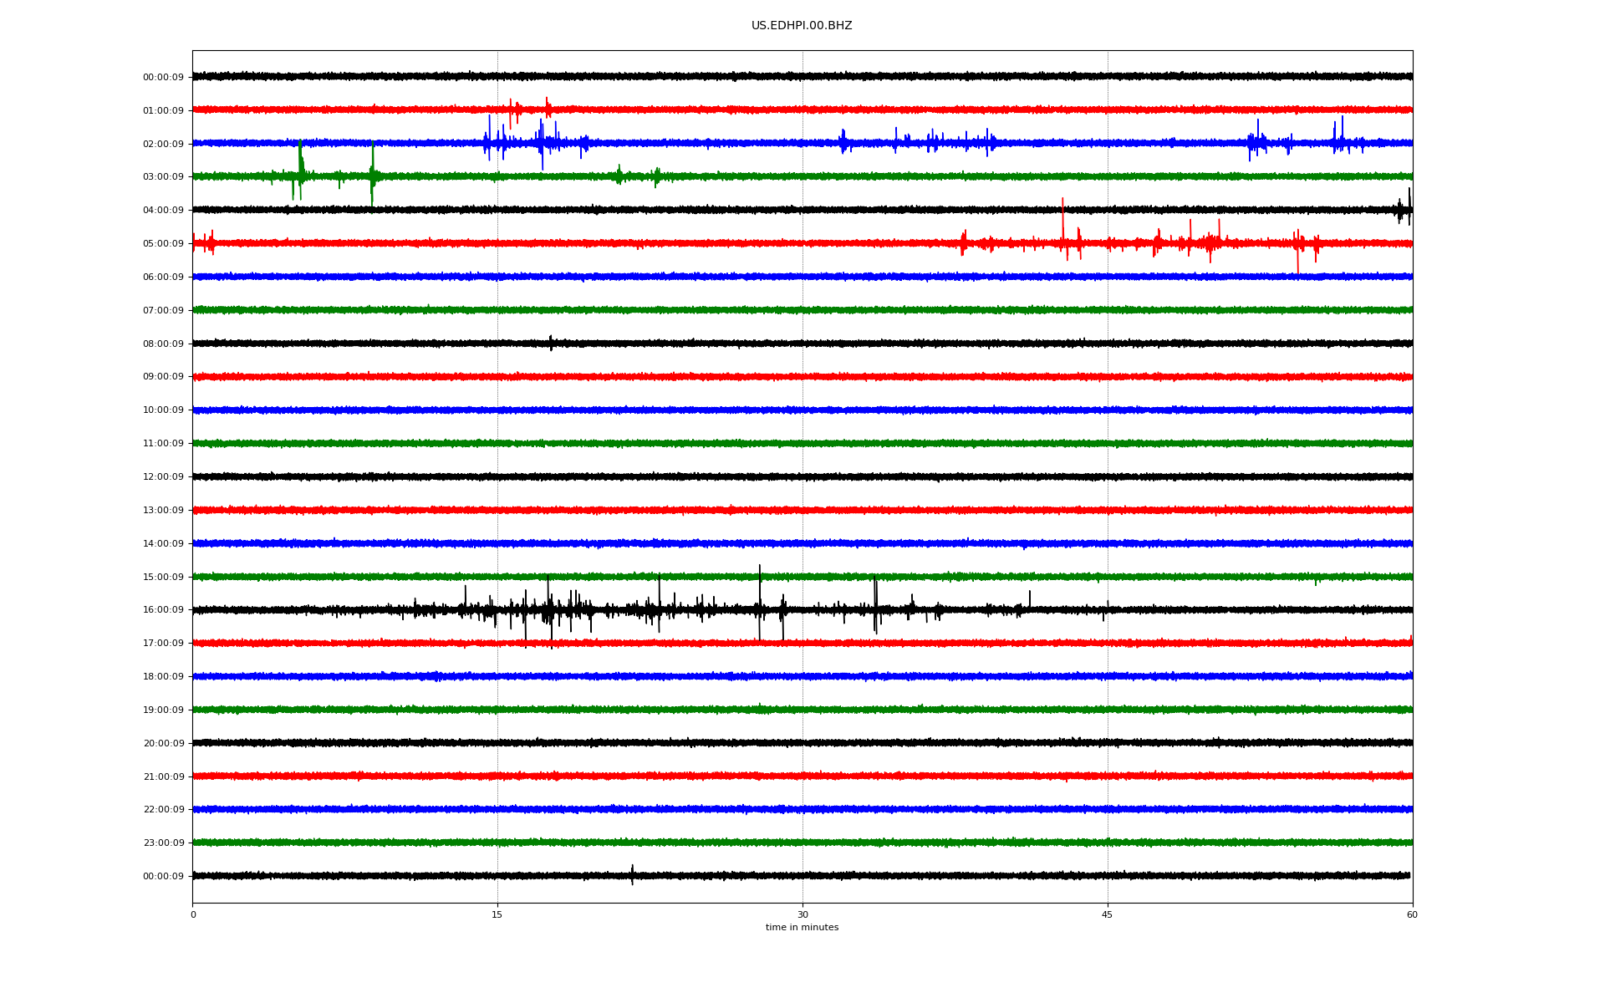Click the x-axis tick label 60

[x=1412, y=915]
